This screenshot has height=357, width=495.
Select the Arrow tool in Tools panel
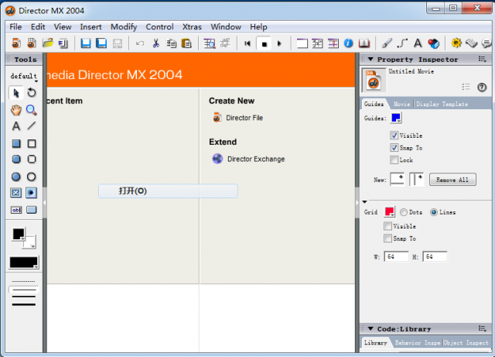[x=15, y=93]
